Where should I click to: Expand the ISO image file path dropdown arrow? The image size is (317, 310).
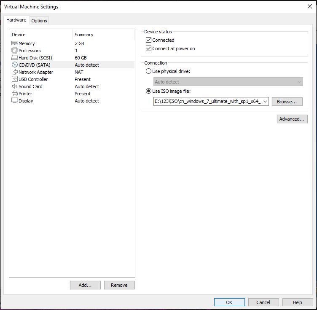[x=265, y=102]
